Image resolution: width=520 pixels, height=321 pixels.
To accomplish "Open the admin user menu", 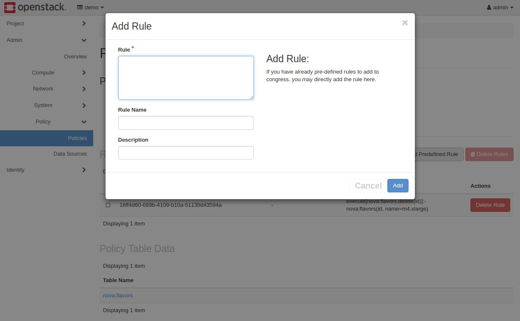I will pos(500,7).
